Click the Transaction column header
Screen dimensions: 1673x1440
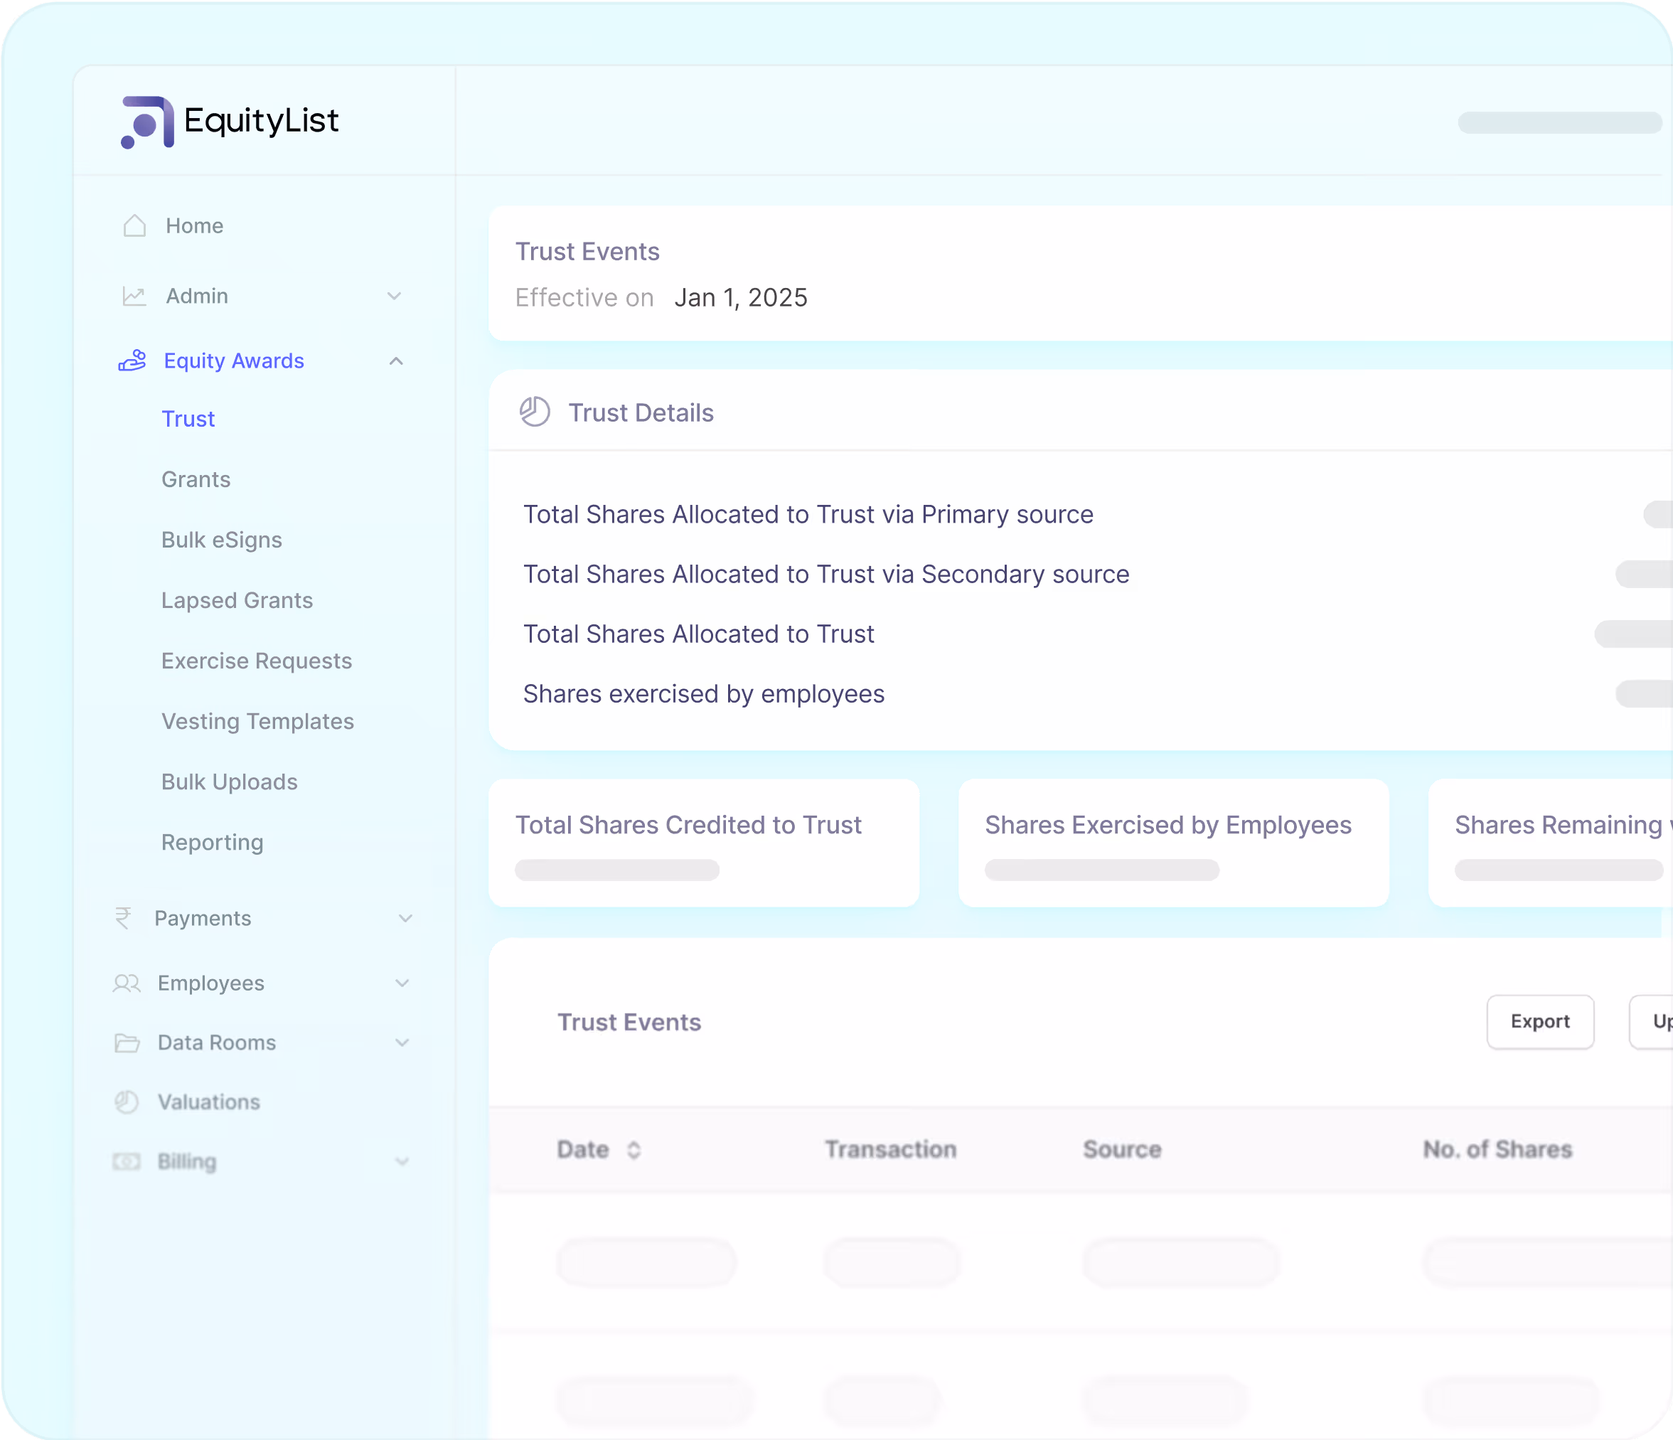891,1149
